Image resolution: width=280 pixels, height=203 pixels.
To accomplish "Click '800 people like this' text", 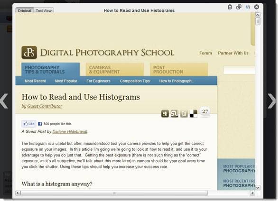I will (58, 124).
